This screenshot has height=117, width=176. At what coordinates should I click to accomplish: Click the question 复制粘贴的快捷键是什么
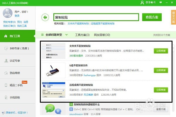[x=87, y=104]
